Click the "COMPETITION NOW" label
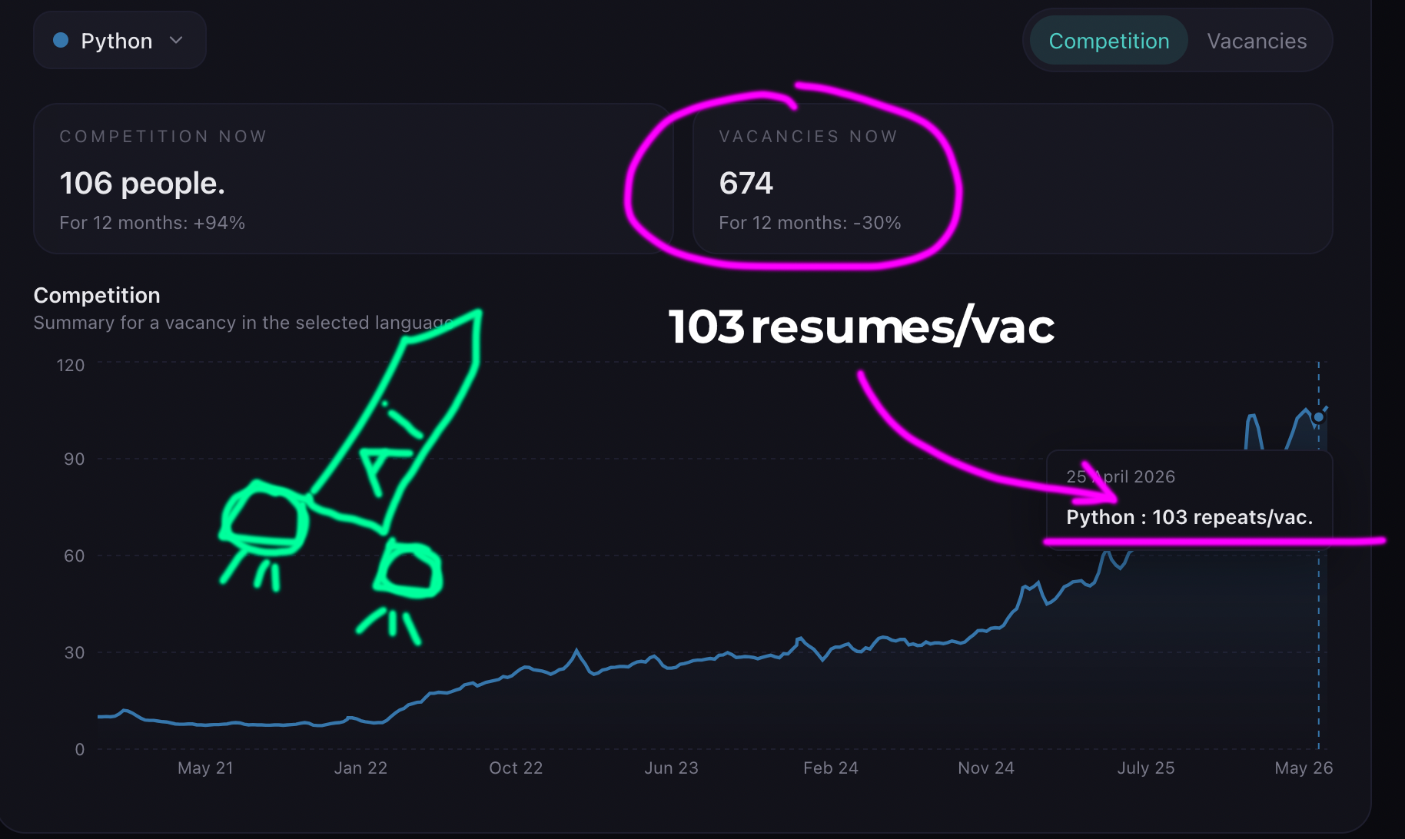1405x839 pixels. 163,136
